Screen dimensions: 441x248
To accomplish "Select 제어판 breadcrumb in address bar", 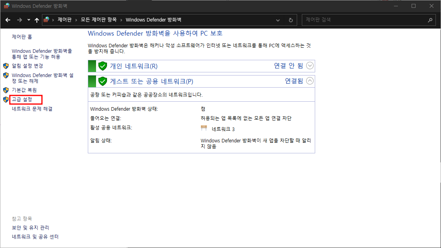I will point(65,20).
